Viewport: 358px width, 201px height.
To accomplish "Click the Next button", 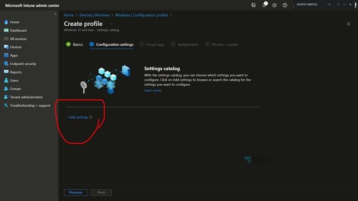I will 101,193.
